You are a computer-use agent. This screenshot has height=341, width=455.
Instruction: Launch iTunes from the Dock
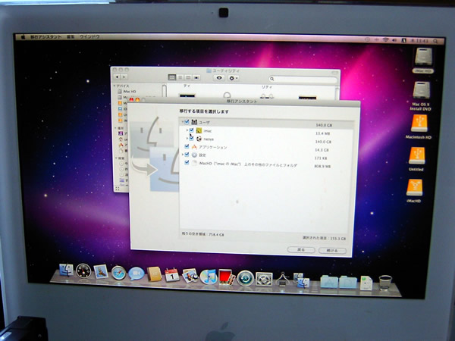tap(209, 277)
